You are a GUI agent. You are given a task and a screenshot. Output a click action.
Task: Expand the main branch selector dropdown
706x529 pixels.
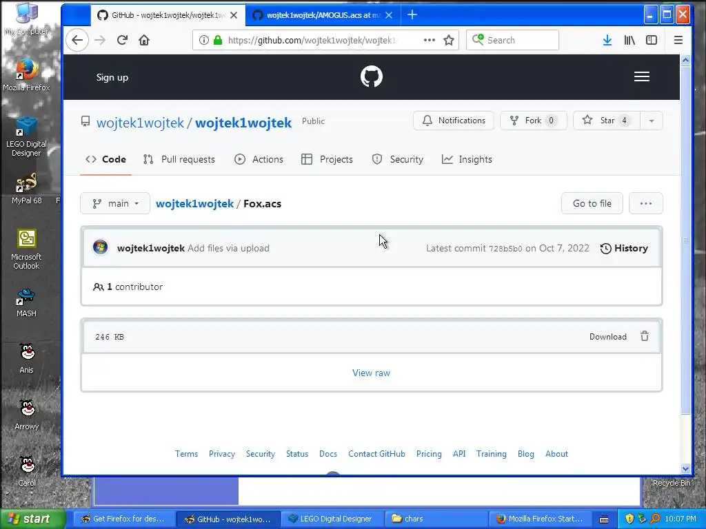pyautogui.click(x=115, y=203)
